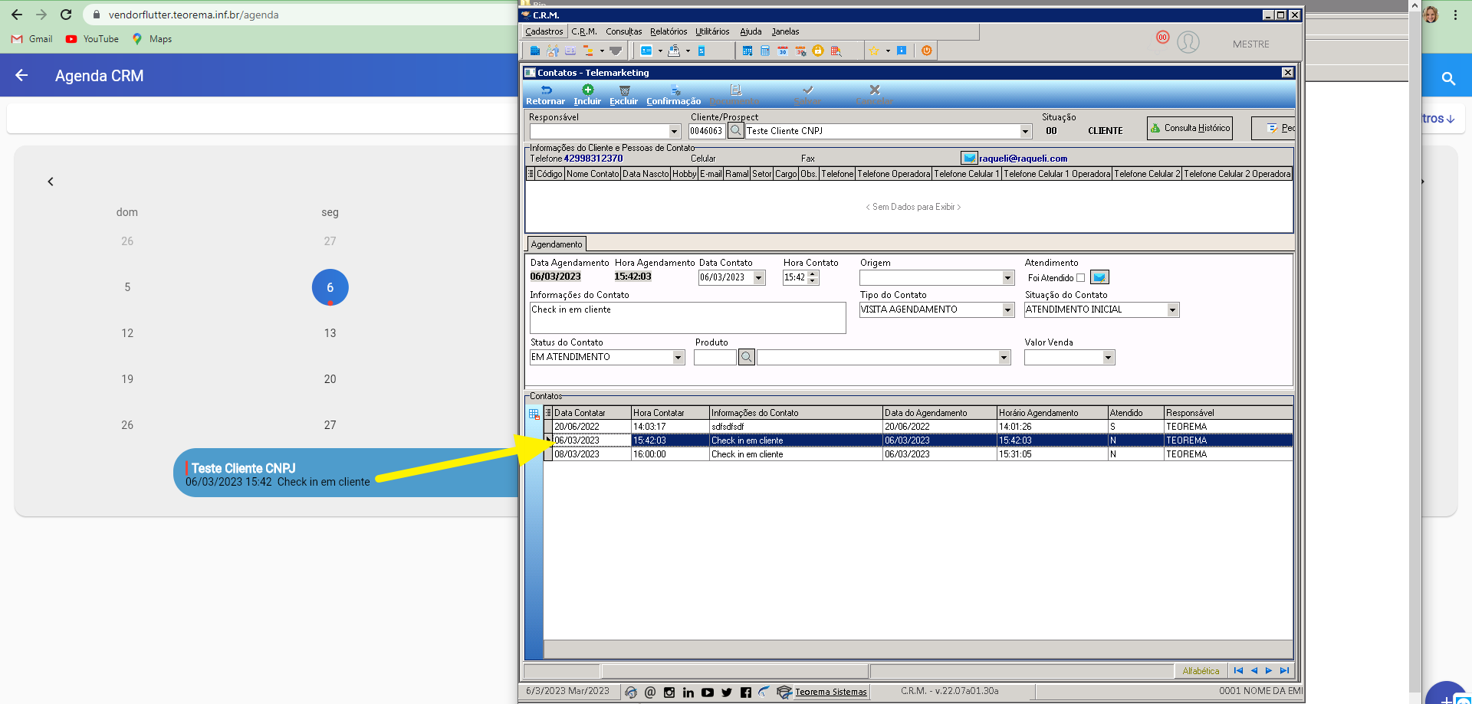Click the cash register toolbar icon
This screenshot has height=704, width=1472.
point(674,51)
